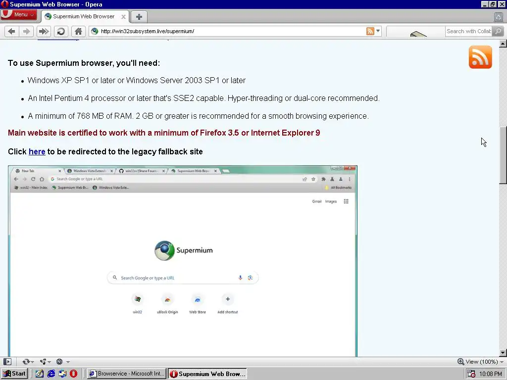Expand the Opera Link sync dropdown arrow
The height and width of the screenshot is (380, 507).
pos(32,362)
